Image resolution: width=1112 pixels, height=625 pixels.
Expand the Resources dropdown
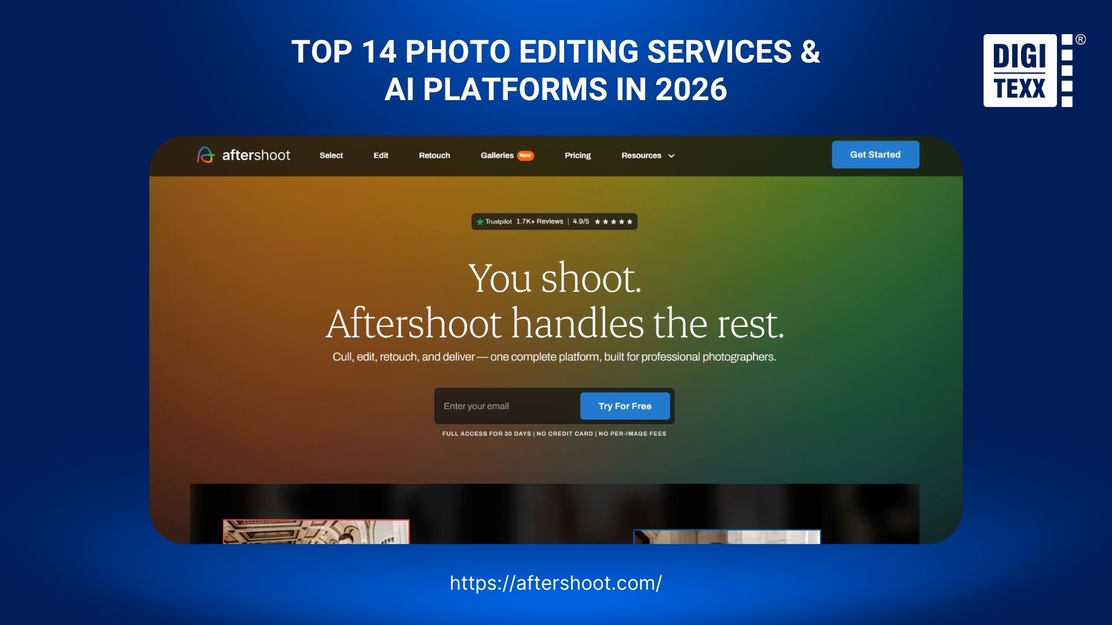pyautogui.click(x=648, y=155)
